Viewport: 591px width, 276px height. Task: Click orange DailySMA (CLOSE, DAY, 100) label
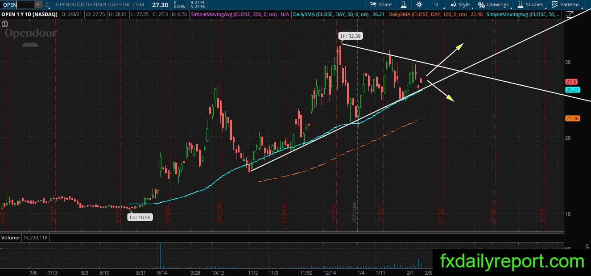[x=428, y=14]
